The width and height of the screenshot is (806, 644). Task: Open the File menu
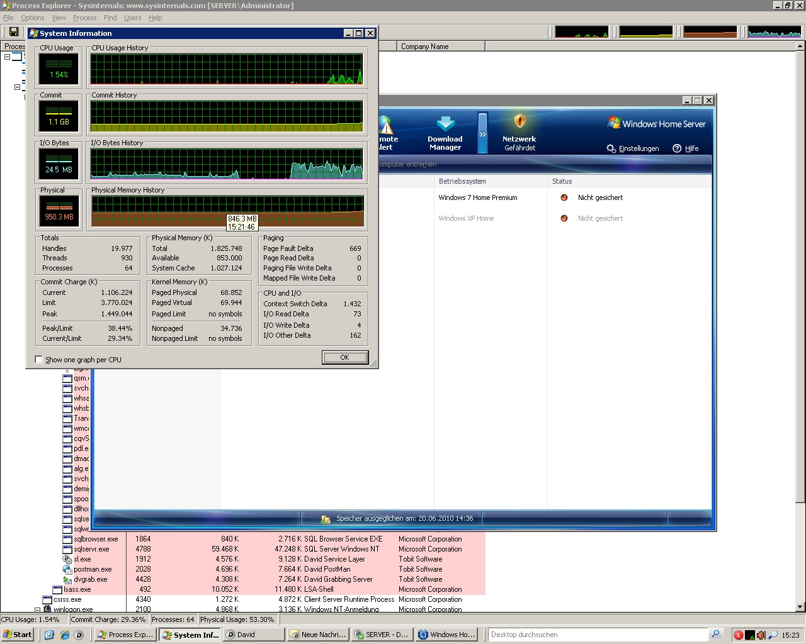coord(8,18)
